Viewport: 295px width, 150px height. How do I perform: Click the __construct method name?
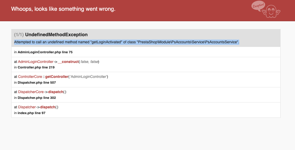(x=68, y=62)
